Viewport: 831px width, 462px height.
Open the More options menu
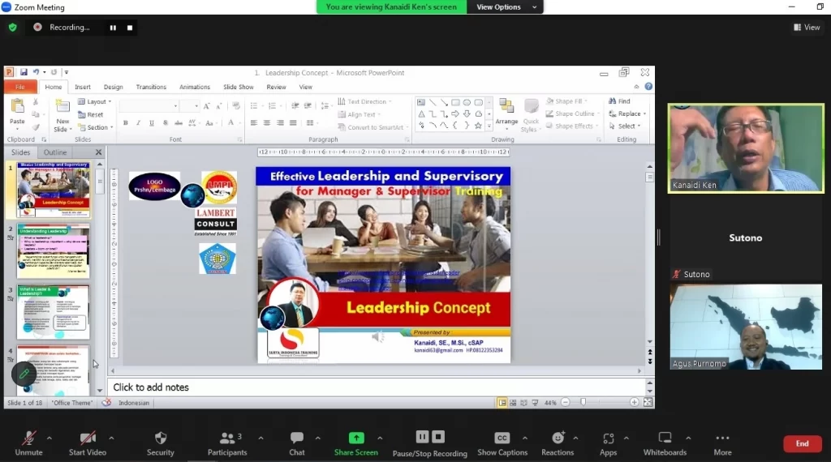[x=722, y=443]
